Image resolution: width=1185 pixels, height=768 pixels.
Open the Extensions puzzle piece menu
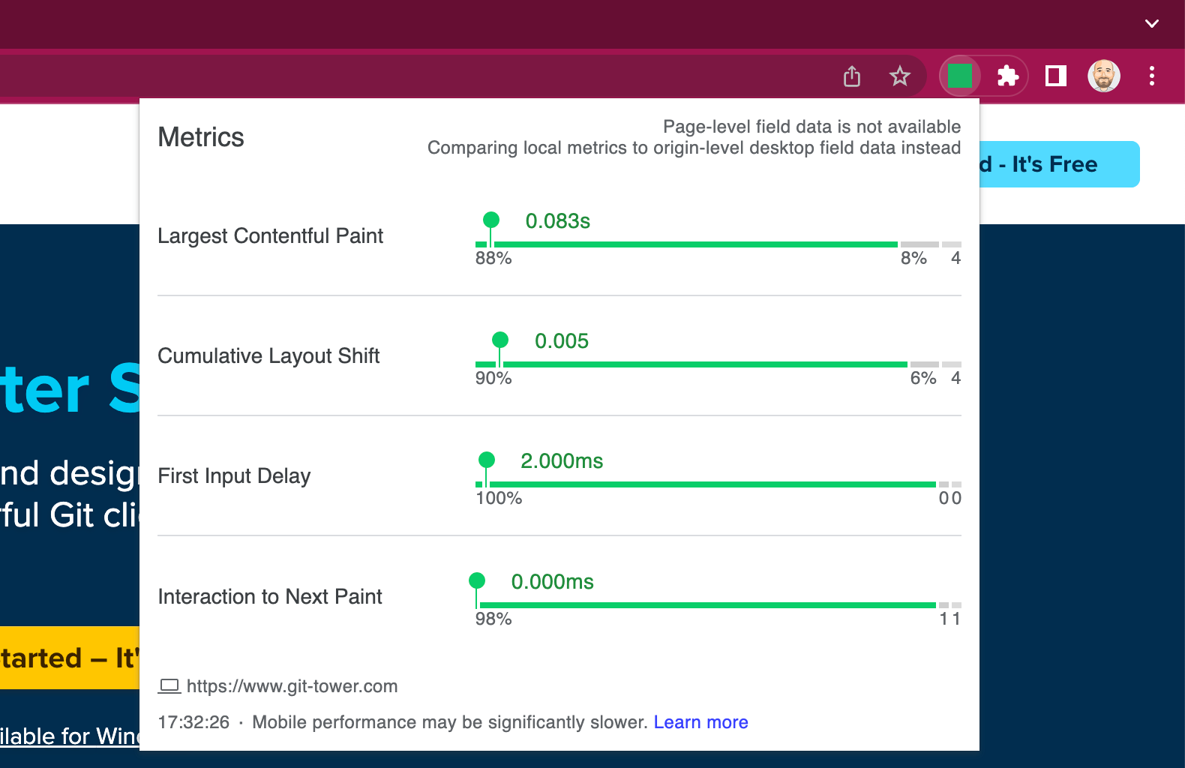pos(1007,76)
